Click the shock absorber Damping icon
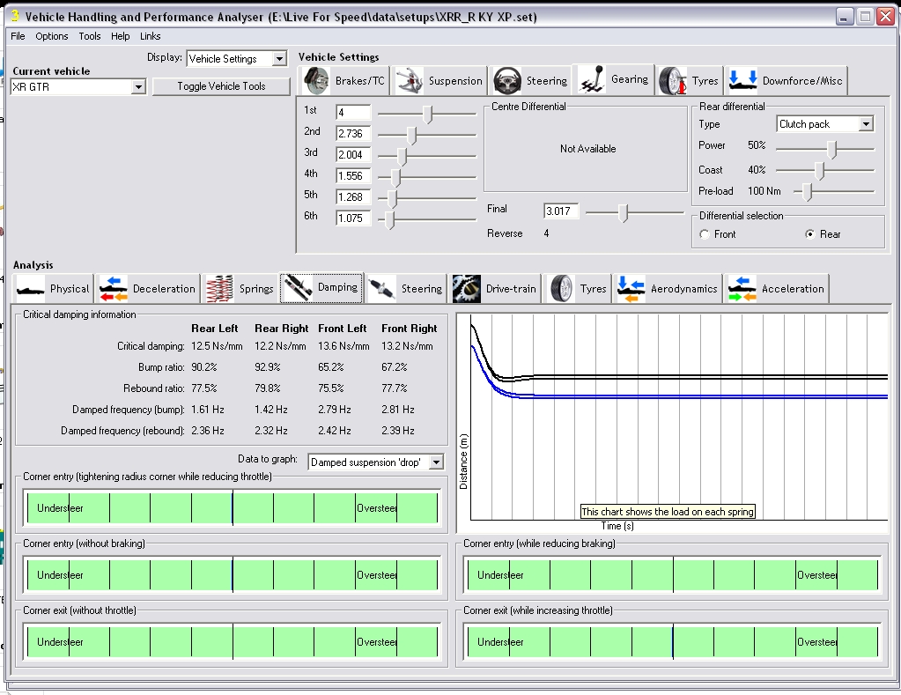901x695 pixels. coord(298,287)
